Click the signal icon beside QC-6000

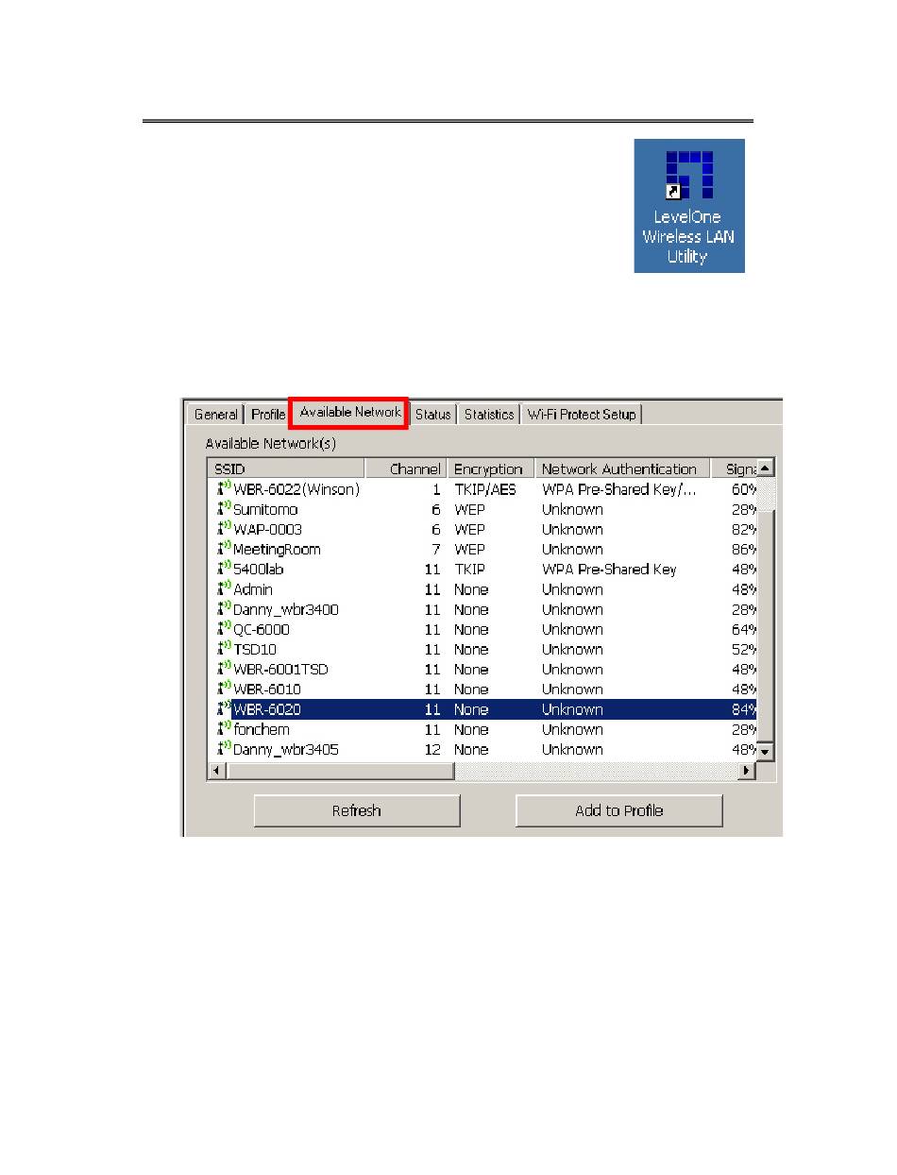point(224,629)
